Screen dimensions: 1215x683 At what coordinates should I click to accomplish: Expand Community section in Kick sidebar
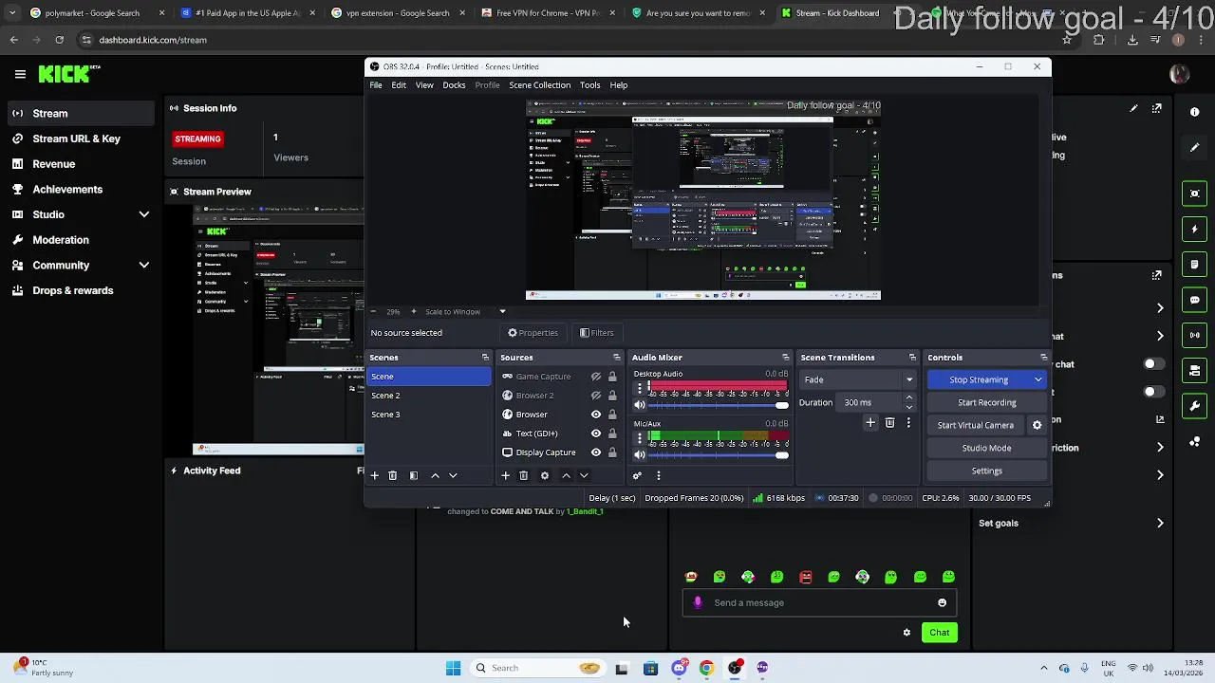coord(144,266)
